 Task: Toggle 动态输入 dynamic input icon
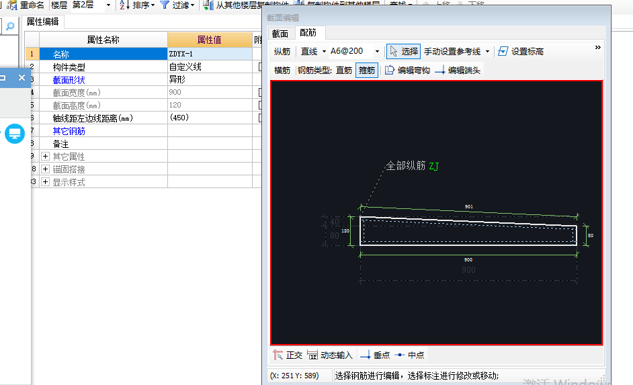tap(312, 355)
